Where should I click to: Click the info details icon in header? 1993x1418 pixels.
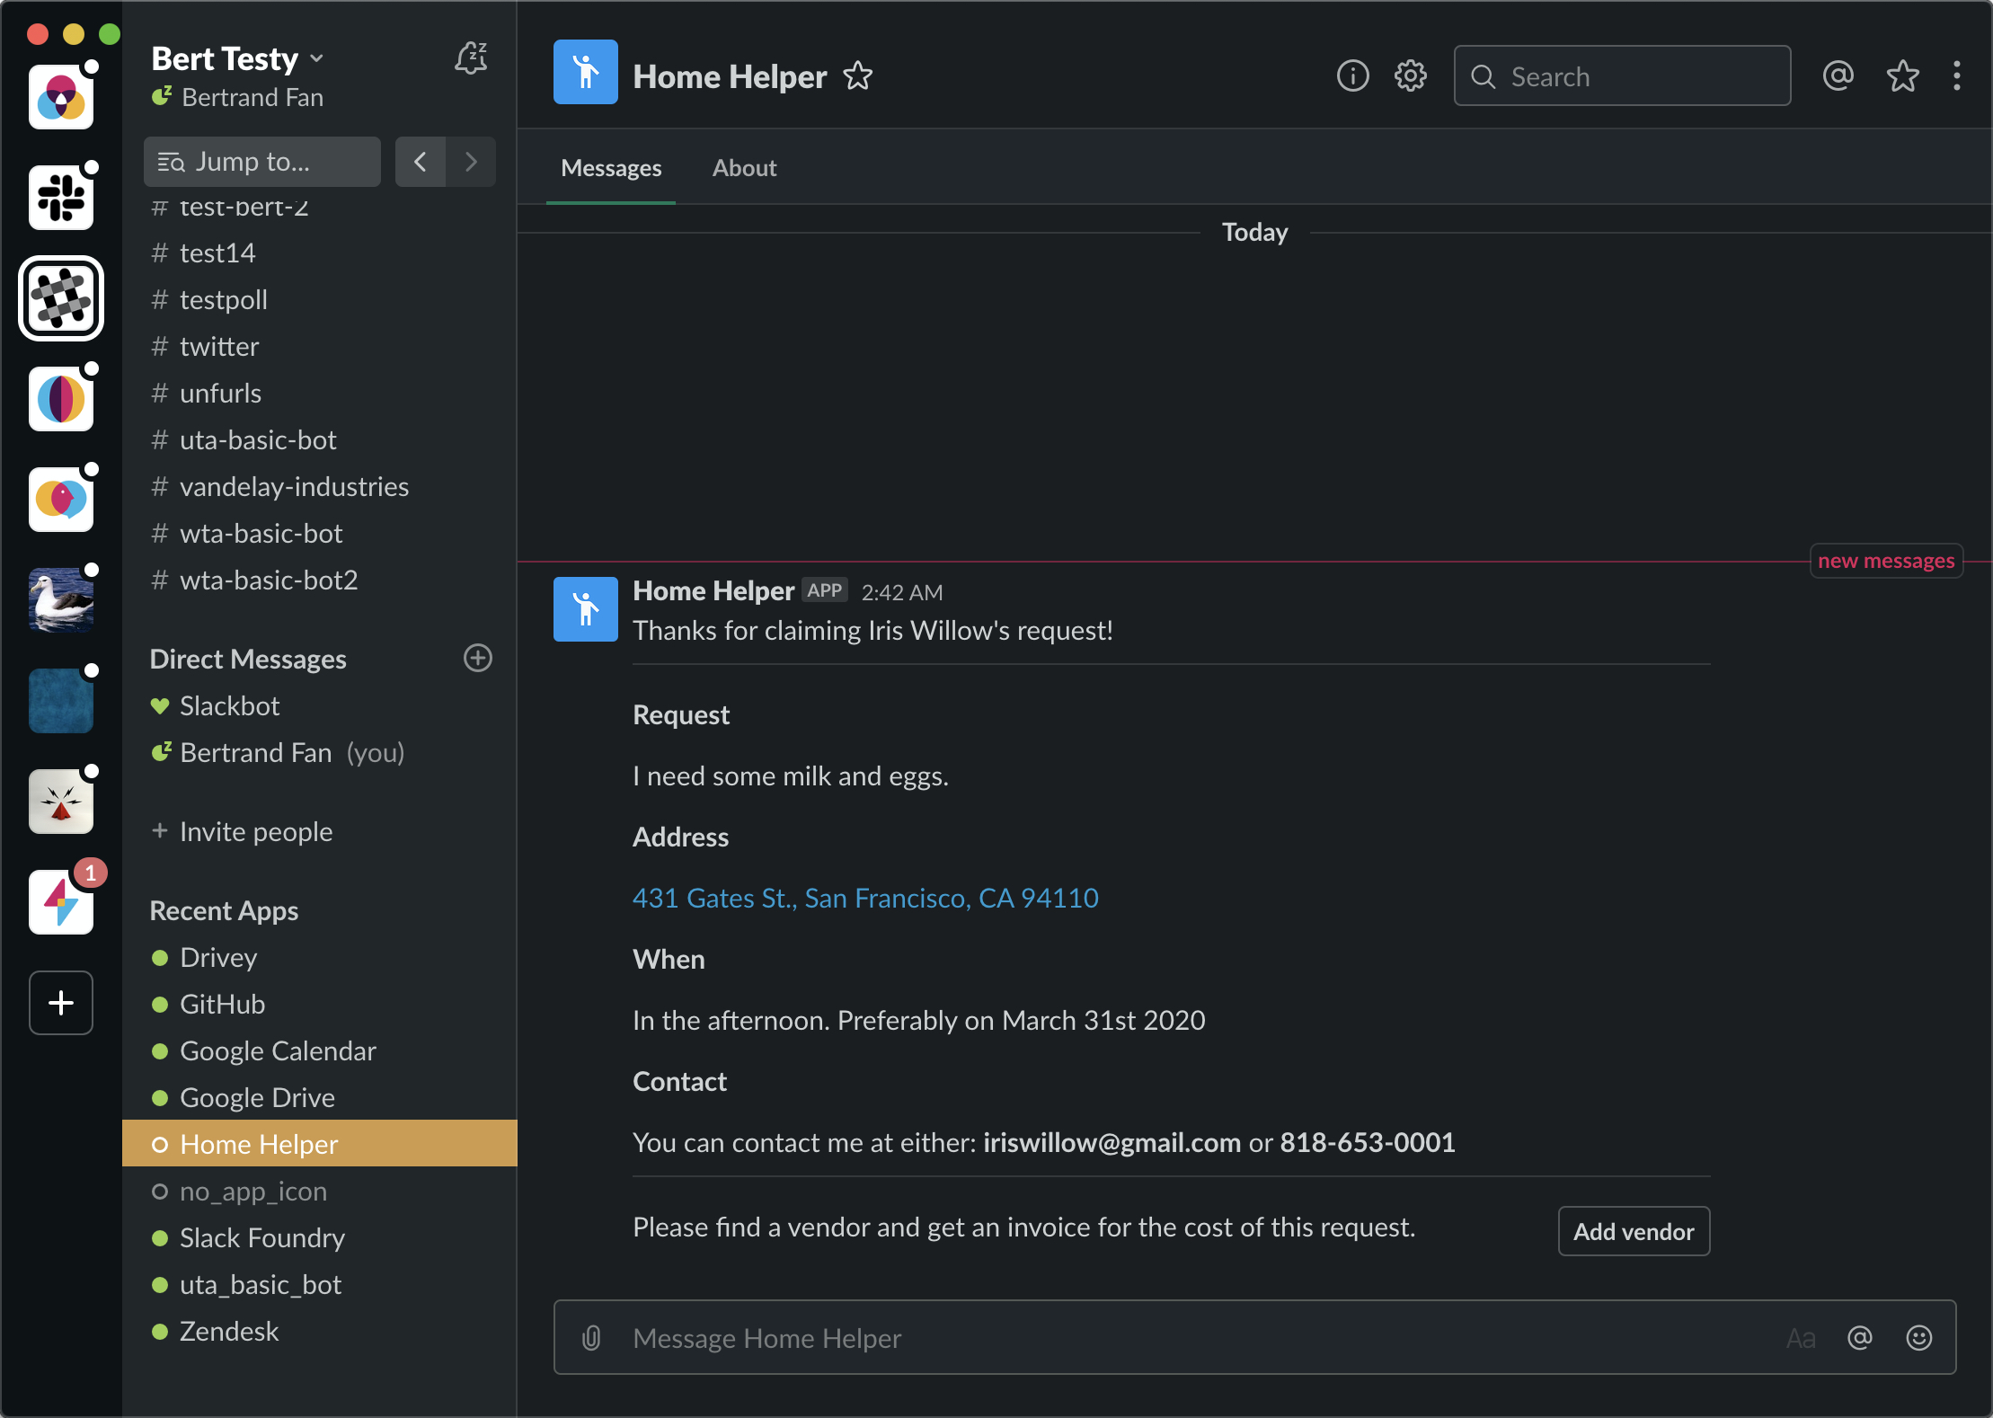1352,76
